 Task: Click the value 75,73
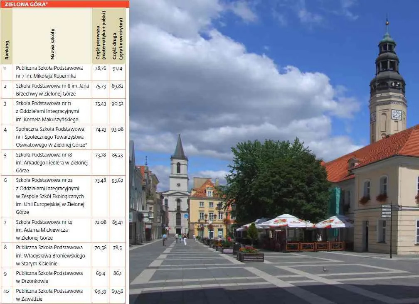101,86
